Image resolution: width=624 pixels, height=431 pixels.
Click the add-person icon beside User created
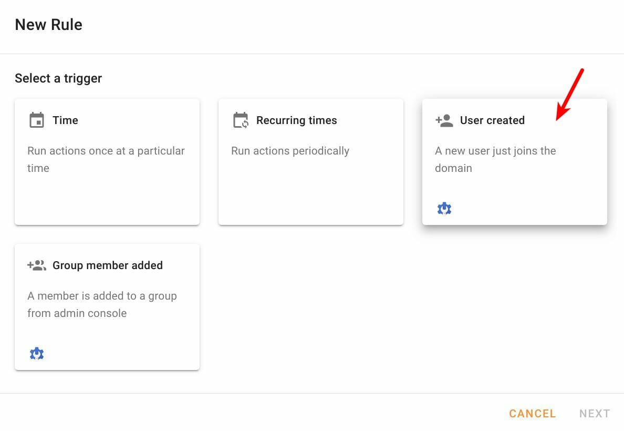[x=444, y=120]
